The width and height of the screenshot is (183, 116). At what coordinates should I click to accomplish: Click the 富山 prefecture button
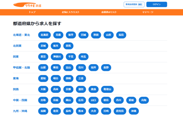coord(68,67)
